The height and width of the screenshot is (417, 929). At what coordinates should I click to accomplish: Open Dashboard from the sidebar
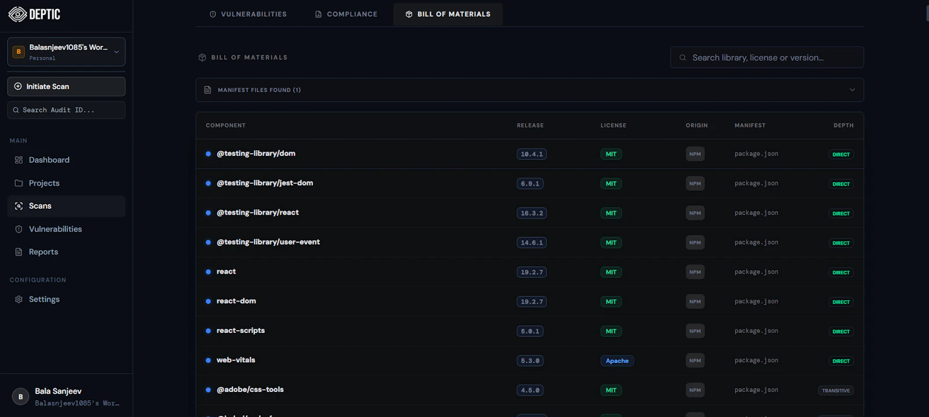(66, 160)
